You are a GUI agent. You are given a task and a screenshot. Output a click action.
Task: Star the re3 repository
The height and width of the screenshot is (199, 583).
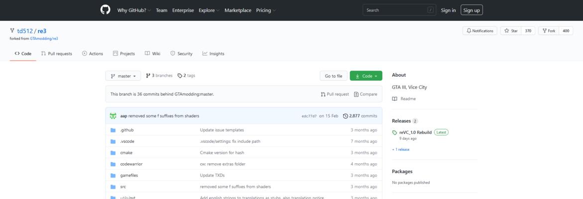(x=511, y=31)
